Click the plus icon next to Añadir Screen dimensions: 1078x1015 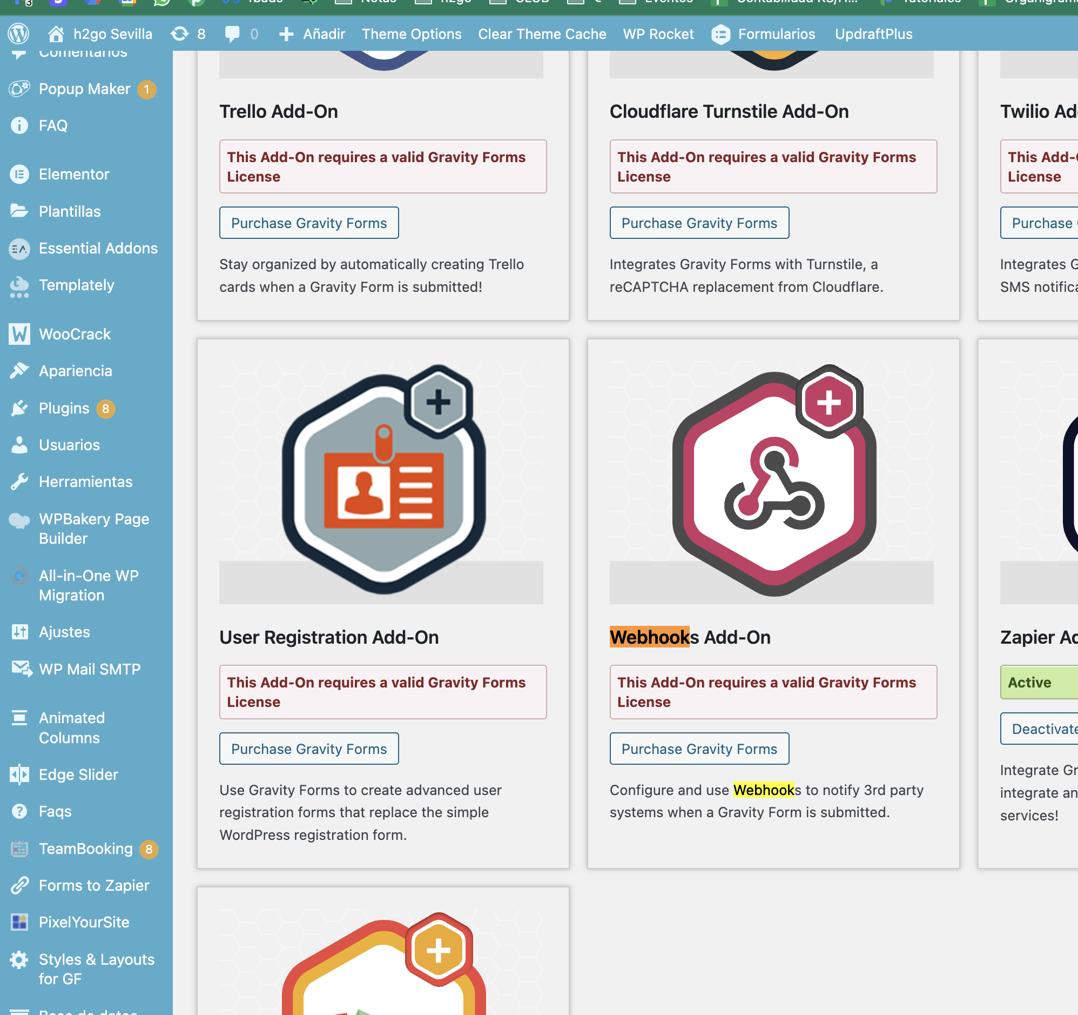[x=286, y=34]
